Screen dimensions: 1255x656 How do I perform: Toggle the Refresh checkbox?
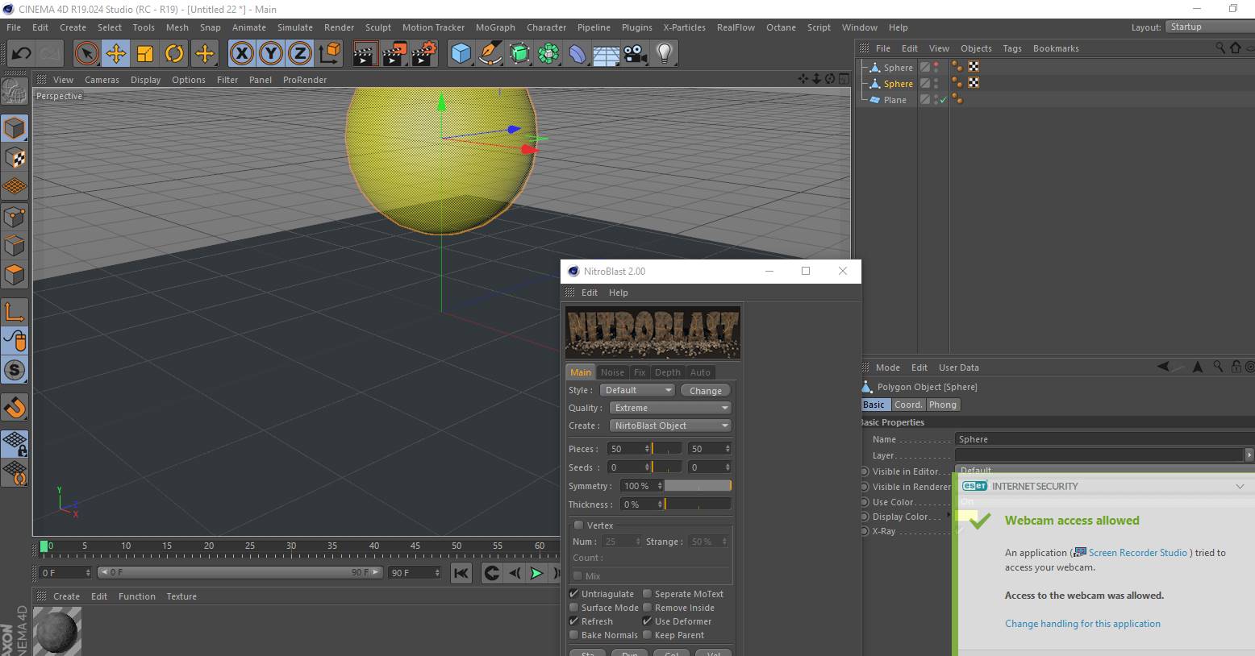click(x=574, y=621)
